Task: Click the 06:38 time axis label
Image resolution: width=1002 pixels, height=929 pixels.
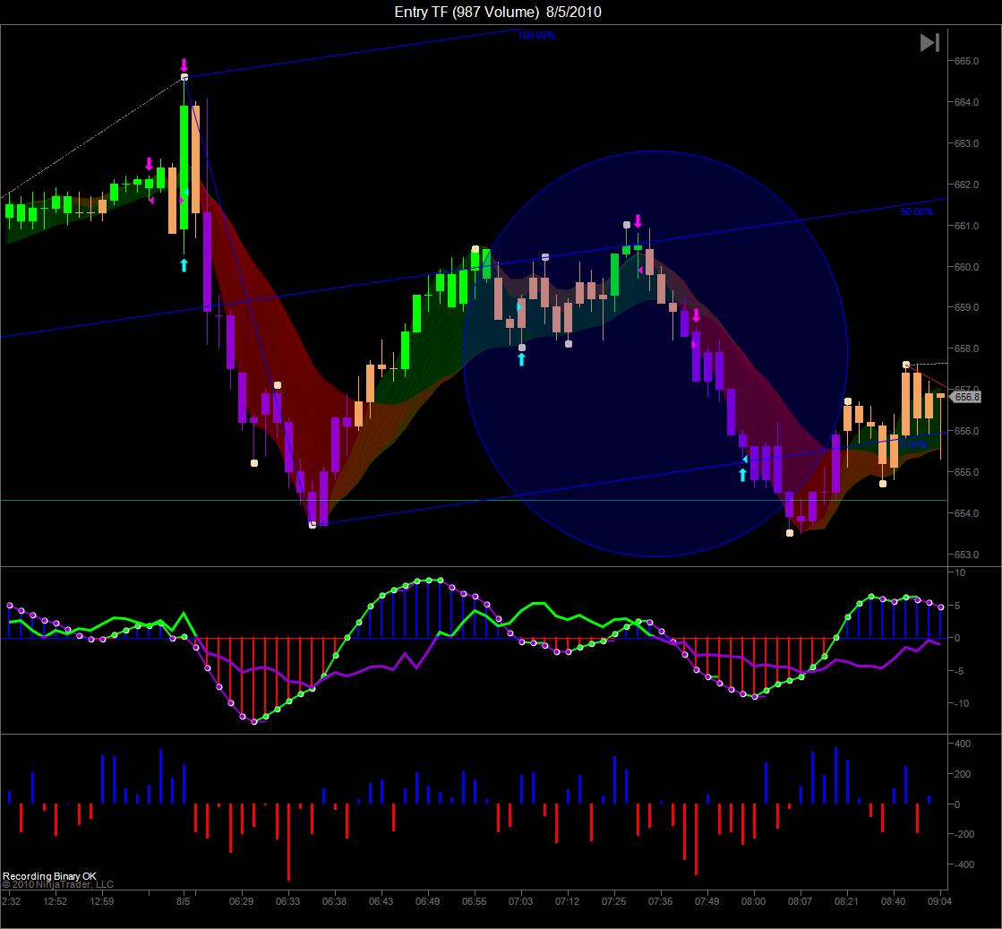Action: (x=334, y=901)
